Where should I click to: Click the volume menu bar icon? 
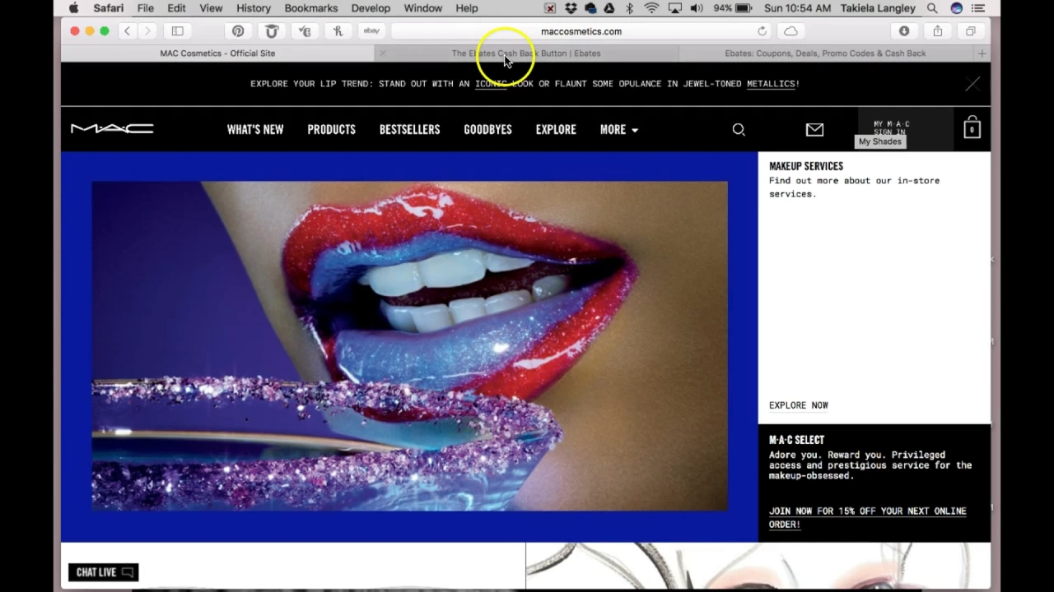pos(697,8)
